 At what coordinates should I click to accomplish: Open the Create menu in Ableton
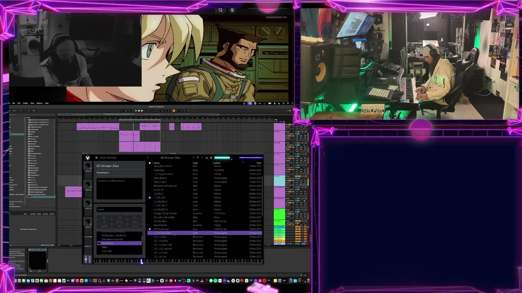click(25, 103)
